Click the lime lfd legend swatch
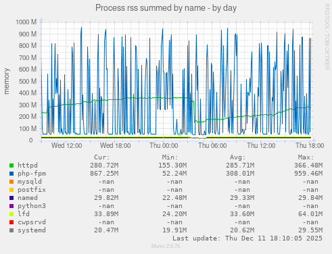This screenshot has height=254, width=332. tap(11, 214)
